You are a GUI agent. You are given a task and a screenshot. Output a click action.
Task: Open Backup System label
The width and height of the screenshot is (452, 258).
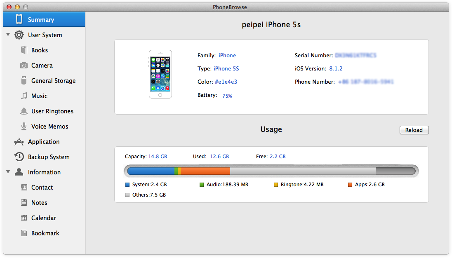coord(49,157)
